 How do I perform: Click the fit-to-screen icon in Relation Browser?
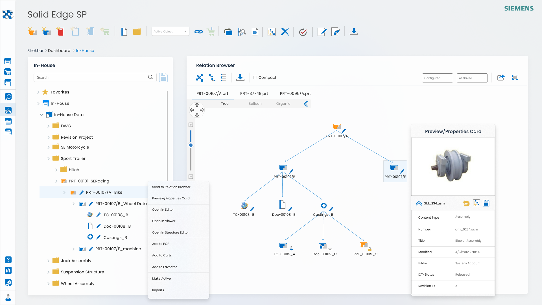click(x=515, y=77)
